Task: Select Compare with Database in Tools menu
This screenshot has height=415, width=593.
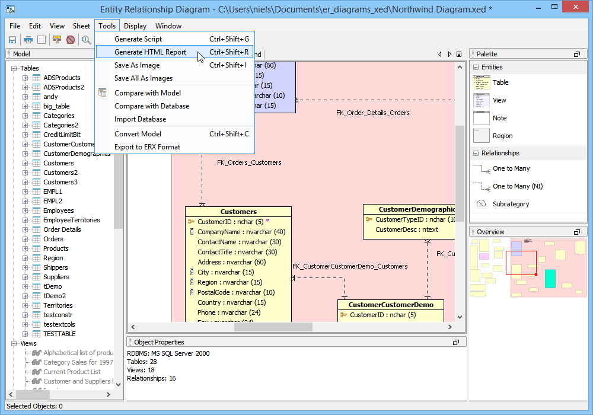Action: click(x=152, y=106)
